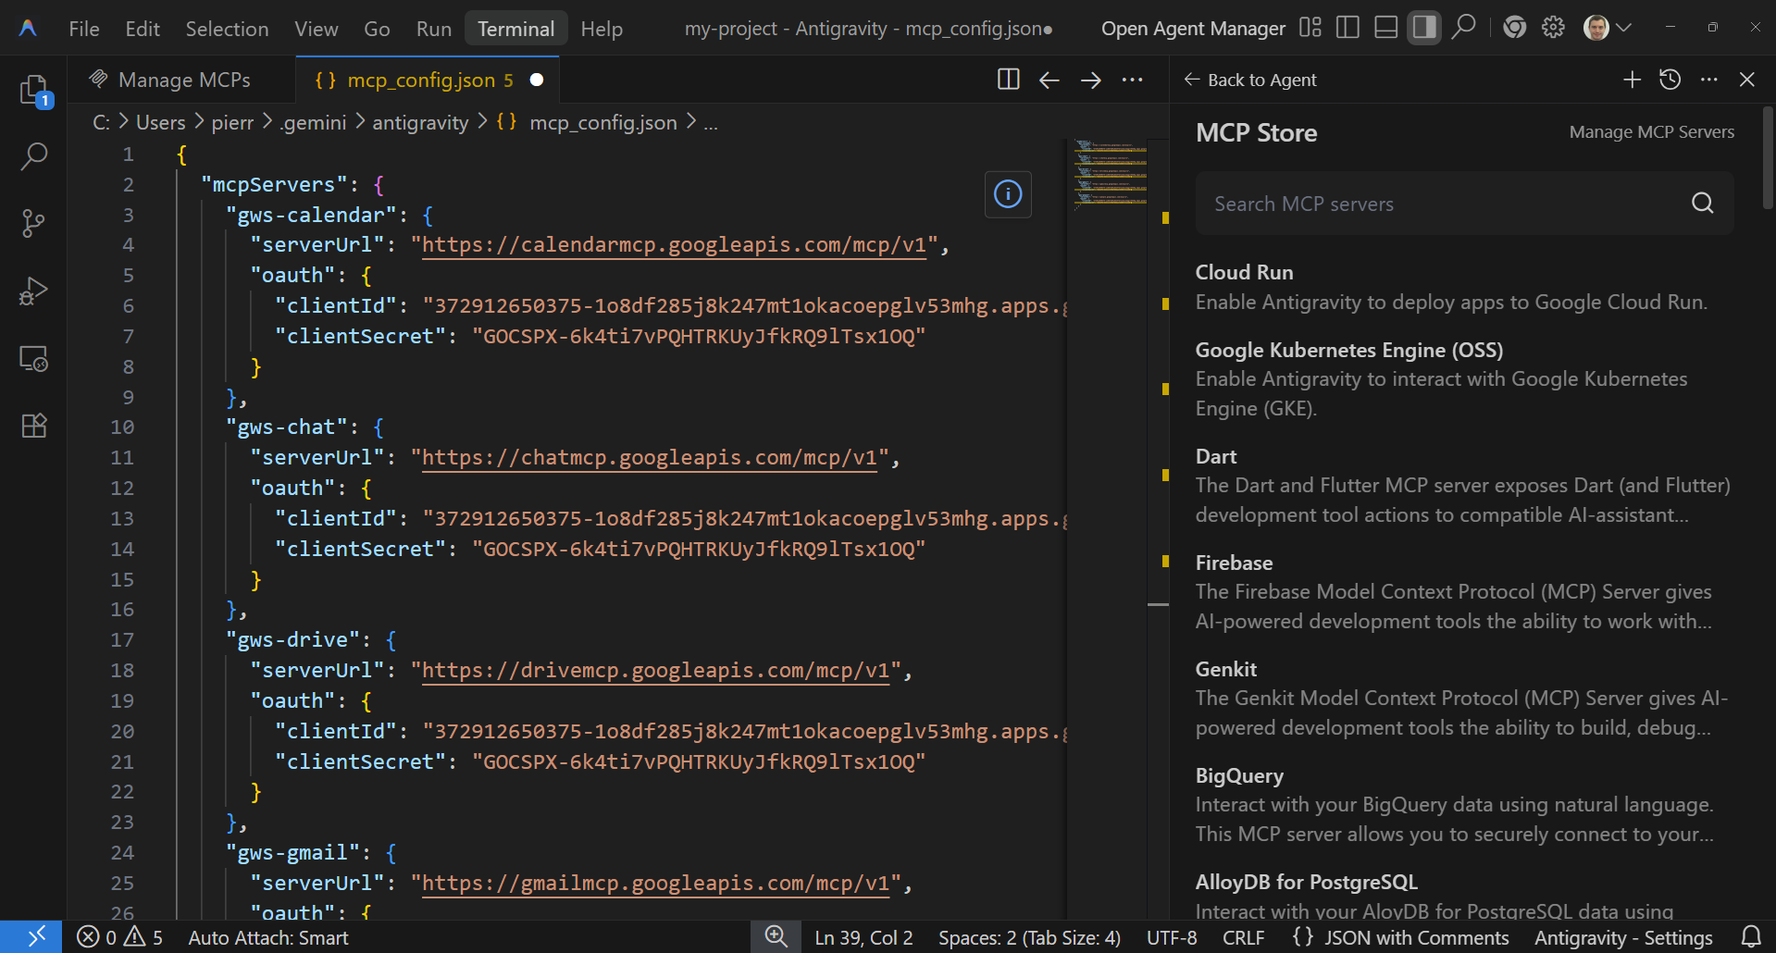Open settings gear in title bar
Image resolution: width=1776 pixels, height=953 pixels.
click(1553, 28)
